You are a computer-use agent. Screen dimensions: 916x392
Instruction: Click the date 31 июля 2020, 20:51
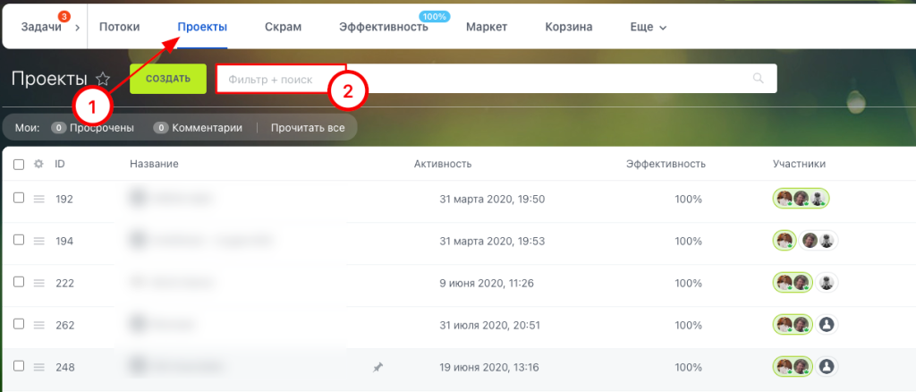489,326
